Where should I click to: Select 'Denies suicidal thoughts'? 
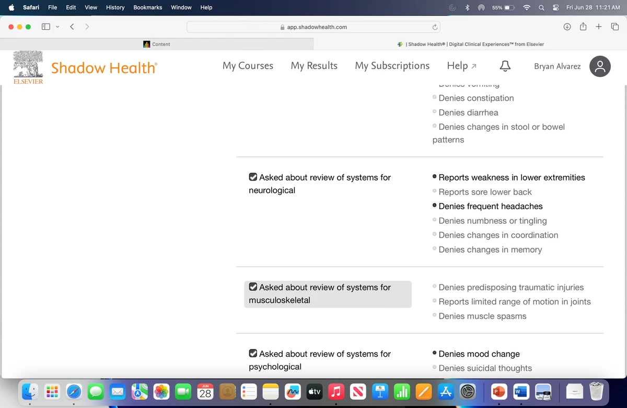pos(485,368)
